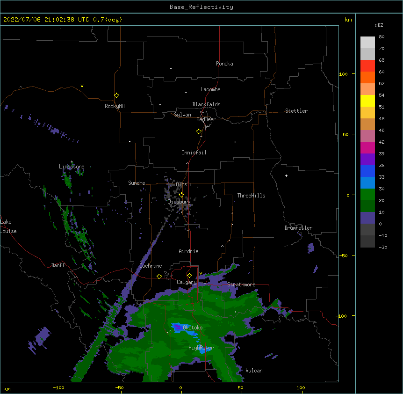Image resolution: width=403 pixels, height=394 pixels.
Task: Click the Didsbury label
Action: point(180,202)
